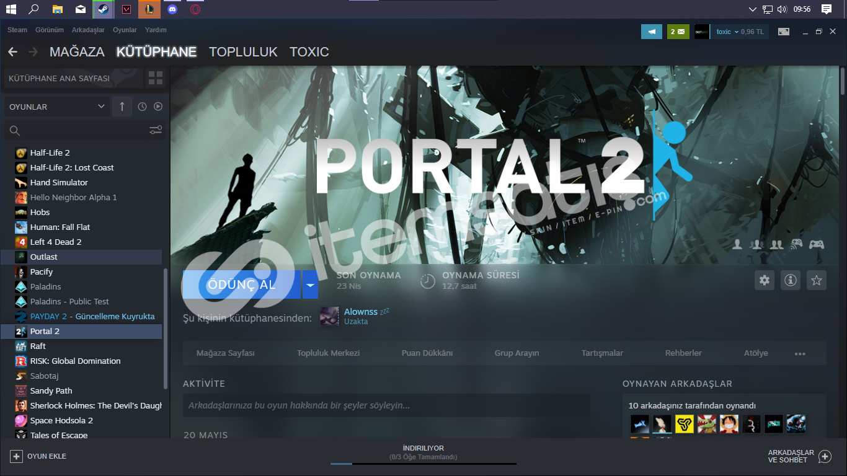The image size is (847, 476).
Task: Open Puan Dükkânı link
Action: tap(427, 353)
